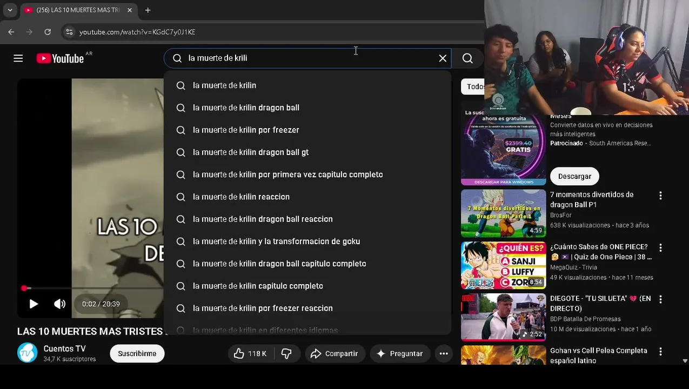Select suggestion 'por primera vez capitulo completo'
This screenshot has width=689, height=389.
(307, 175)
